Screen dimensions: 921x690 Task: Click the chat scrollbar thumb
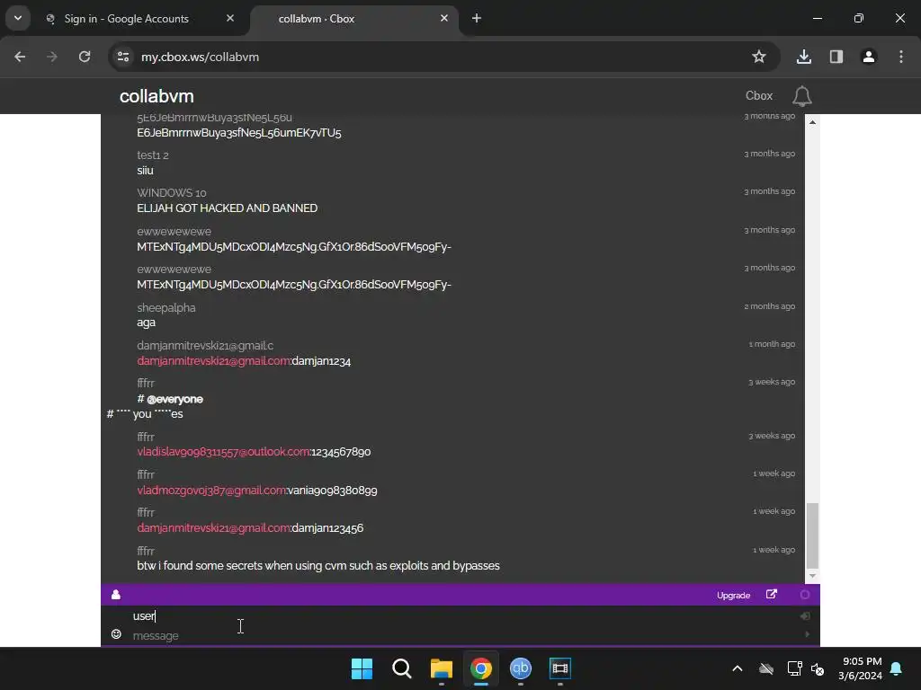click(x=812, y=535)
